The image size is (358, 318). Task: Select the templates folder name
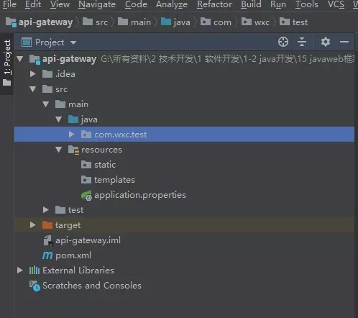(x=114, y=180)
